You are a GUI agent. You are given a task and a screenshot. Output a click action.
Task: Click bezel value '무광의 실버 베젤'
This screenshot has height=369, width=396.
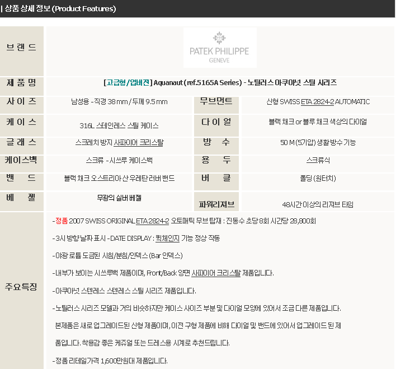119,198
